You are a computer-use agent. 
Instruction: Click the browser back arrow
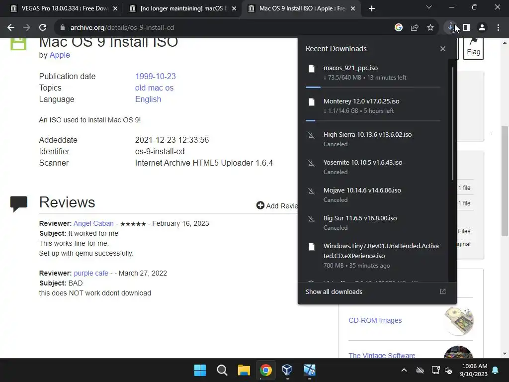[x=11, y=28]
